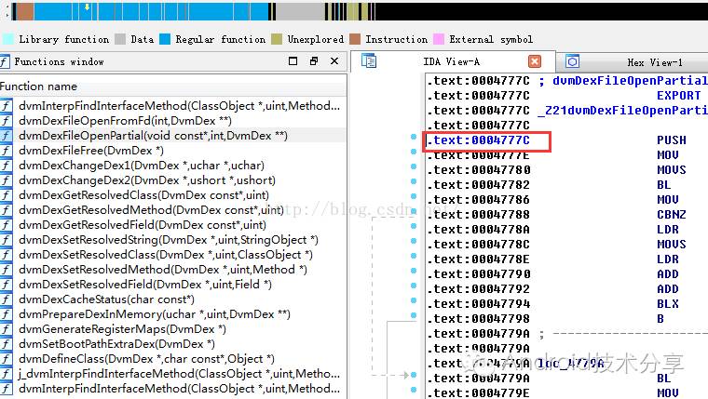Screen dimensions: 708x399
Task: Click the Instruction legend color swatch
Action: [x=355, y=39]
